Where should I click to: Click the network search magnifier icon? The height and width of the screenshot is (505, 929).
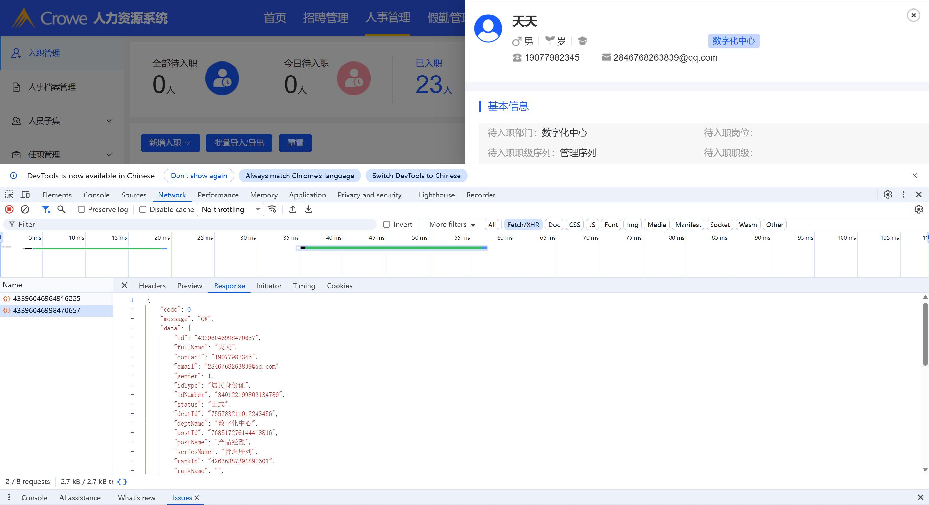pos(61,209)
